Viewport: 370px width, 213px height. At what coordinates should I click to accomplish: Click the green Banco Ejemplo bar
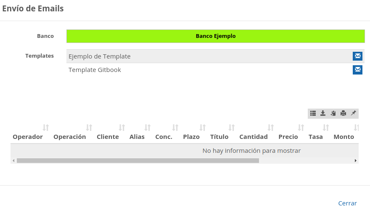(215, 36)
